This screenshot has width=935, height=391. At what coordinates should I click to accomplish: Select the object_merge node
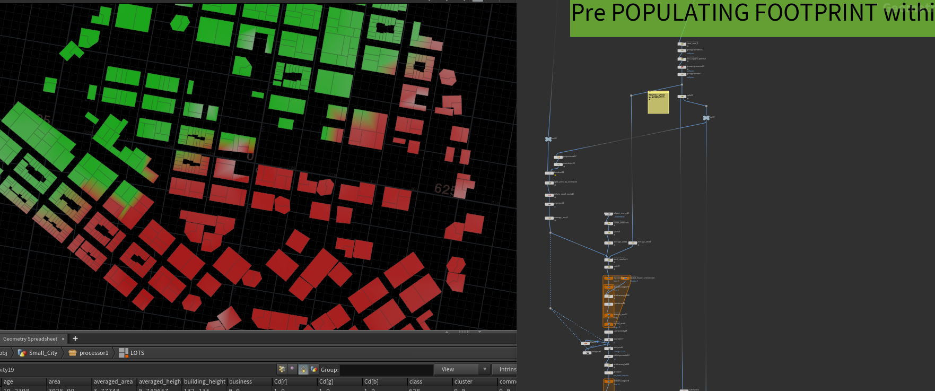609,214
